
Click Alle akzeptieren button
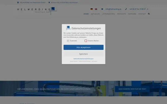83,47
